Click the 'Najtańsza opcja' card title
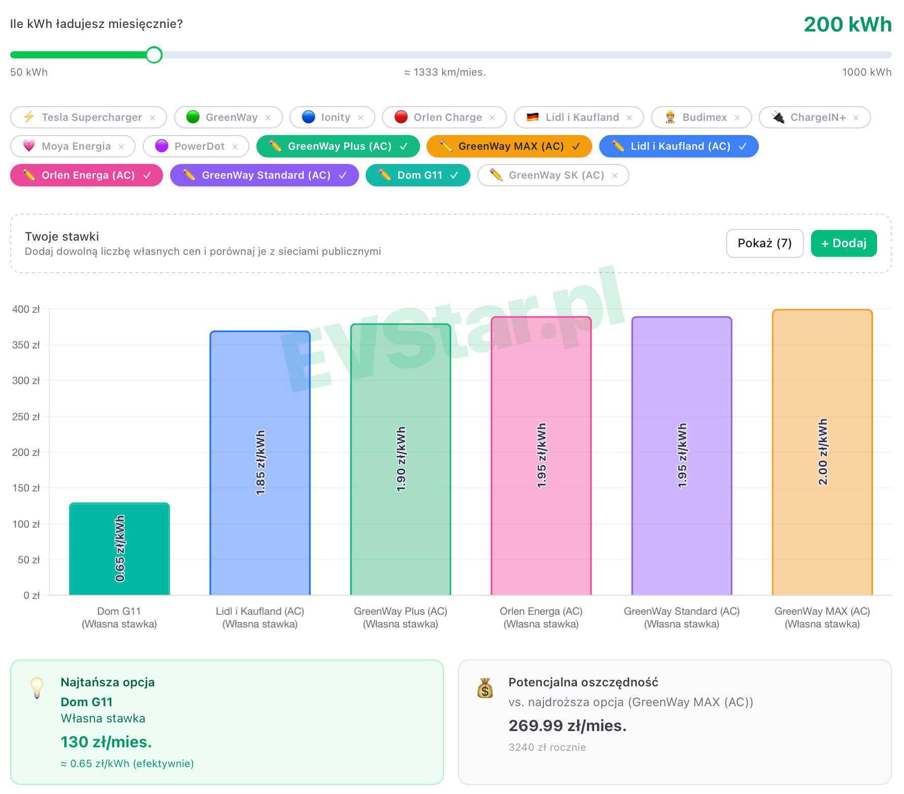Viewport: 904px width, 794px height. (108, 682)
